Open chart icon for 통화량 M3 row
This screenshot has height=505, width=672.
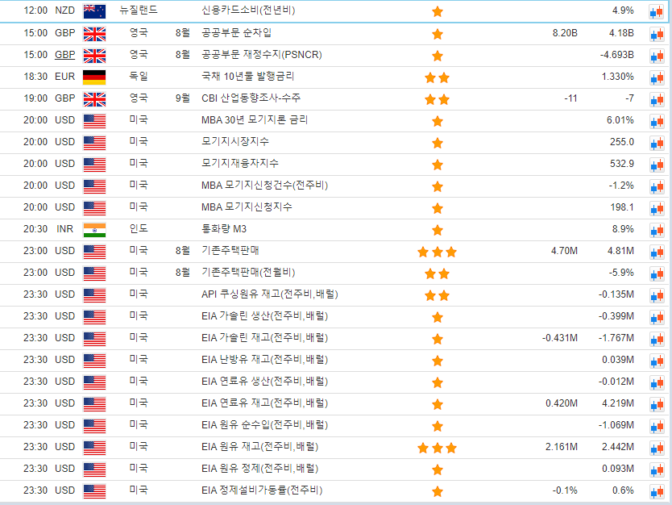657,230
